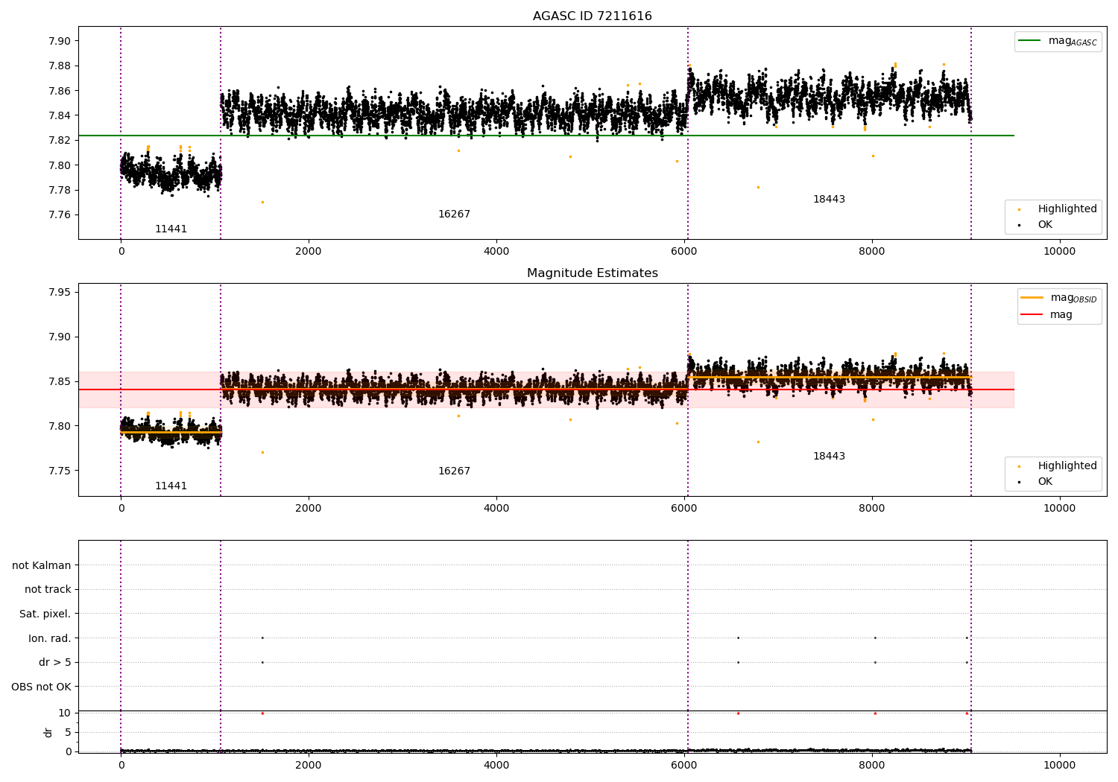Screen dimensions: 1118x782
Task: Click the green line sample in mag AGASC legend
Action: (1030, 41)
